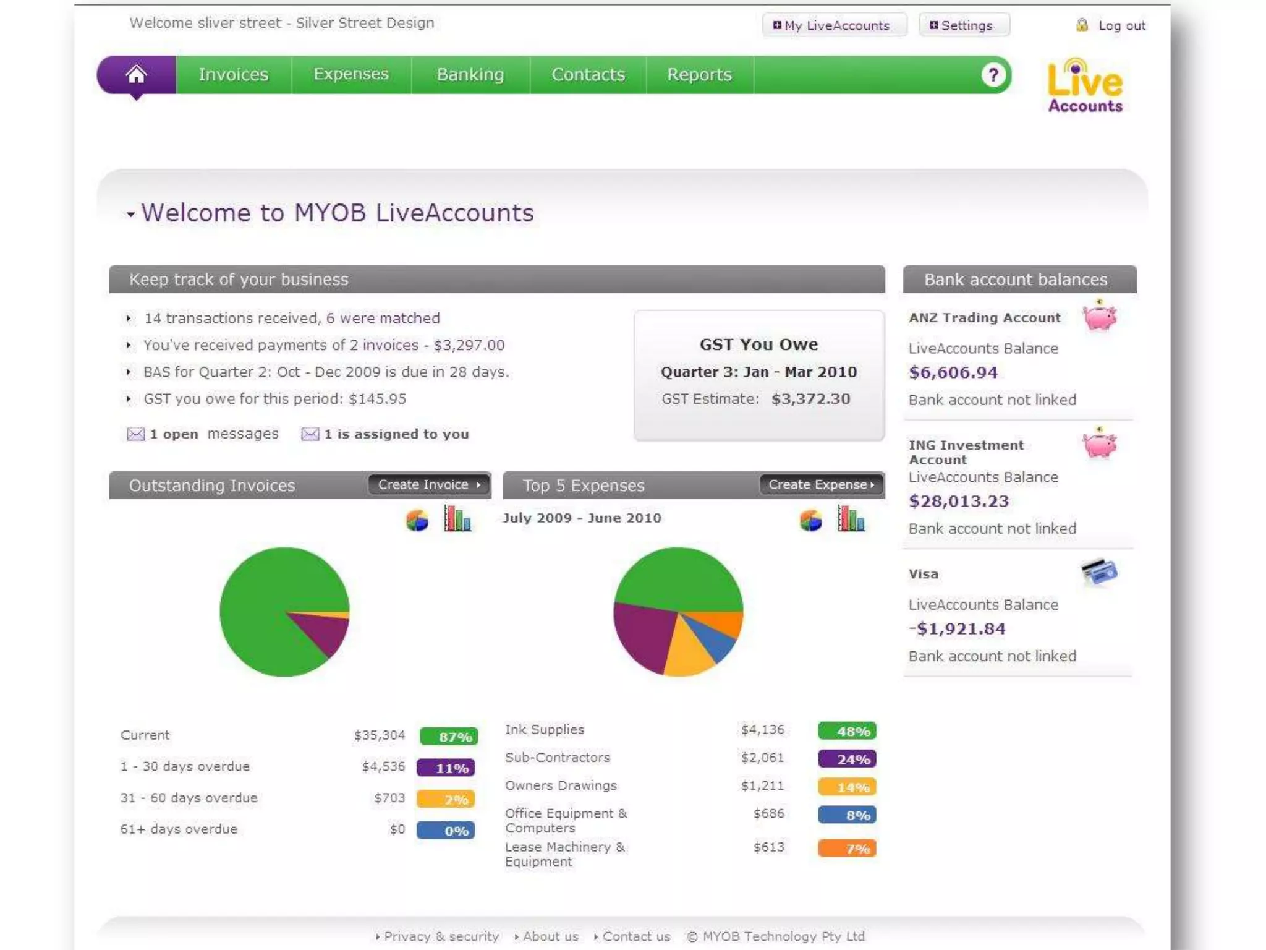This screenshot has height=950, width=1266.
Task: Expand the My LiveAccounts dropdown
Action: click(x=834, y=25)
